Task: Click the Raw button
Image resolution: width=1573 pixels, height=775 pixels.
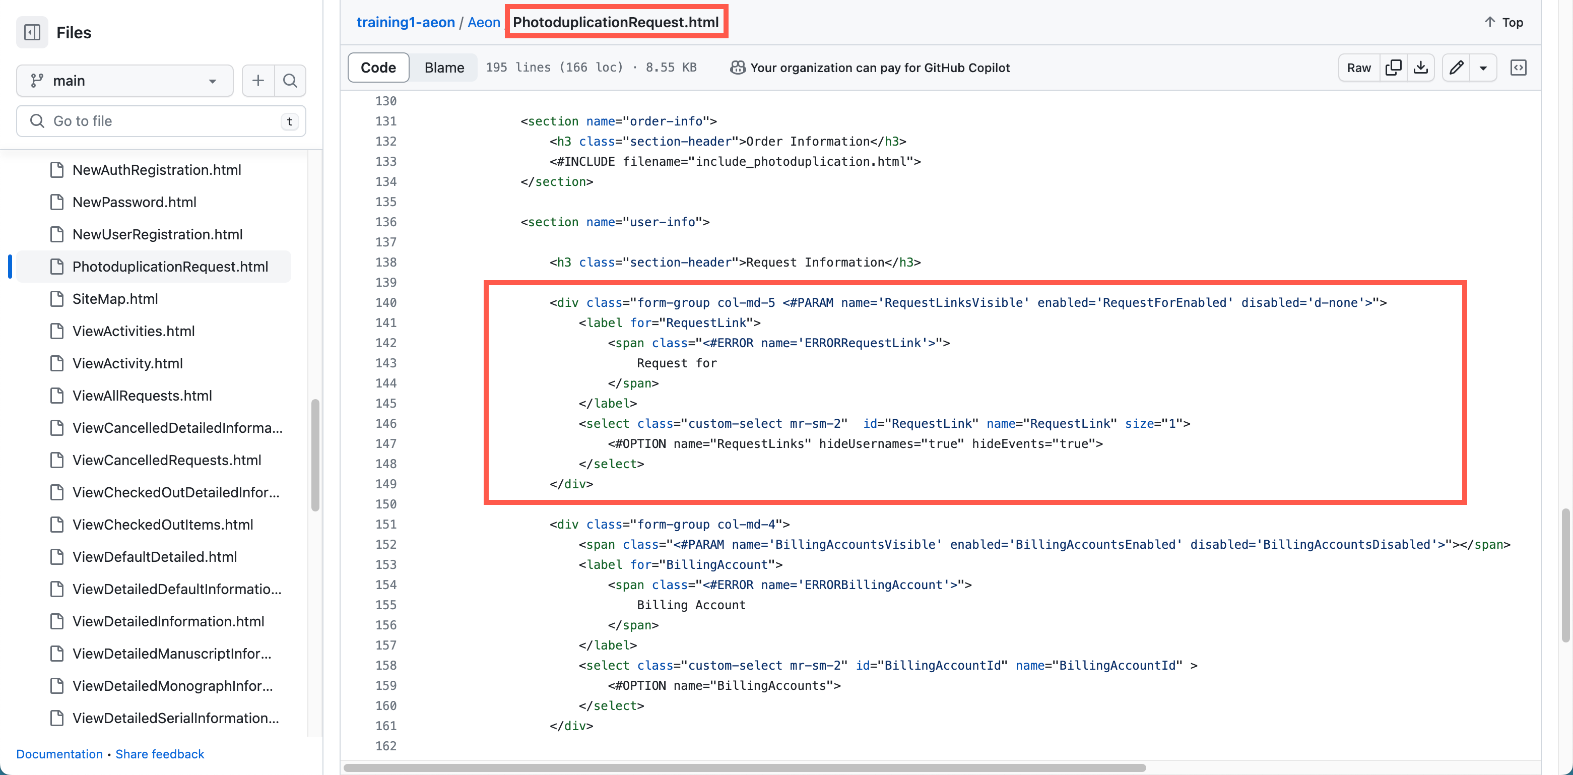Action: click(1359, 67)
